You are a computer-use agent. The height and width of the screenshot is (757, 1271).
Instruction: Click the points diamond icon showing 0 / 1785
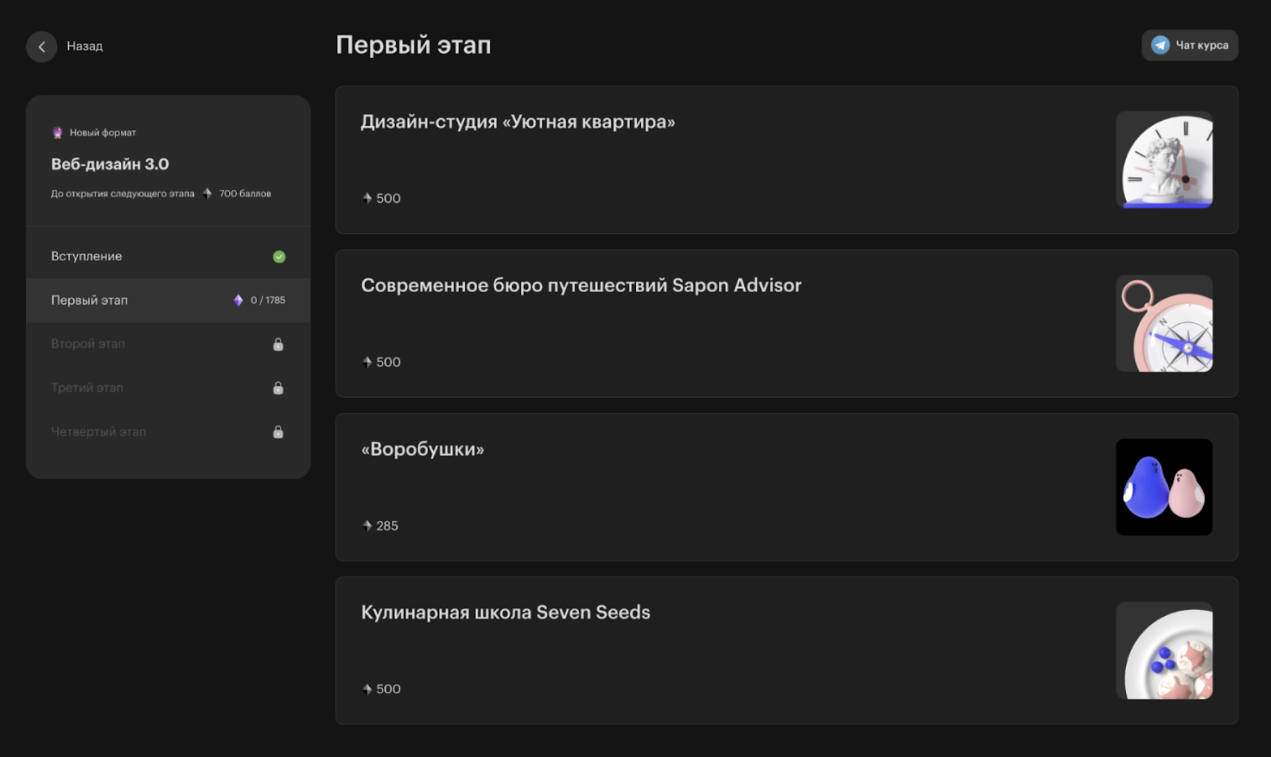click(238, 300)
